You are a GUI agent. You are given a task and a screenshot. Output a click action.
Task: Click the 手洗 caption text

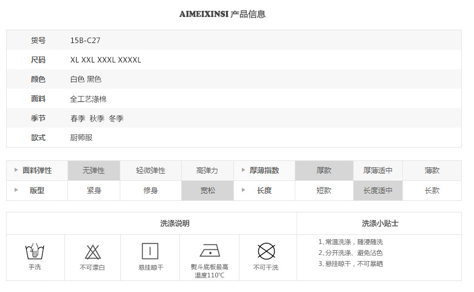pos(35,267)
